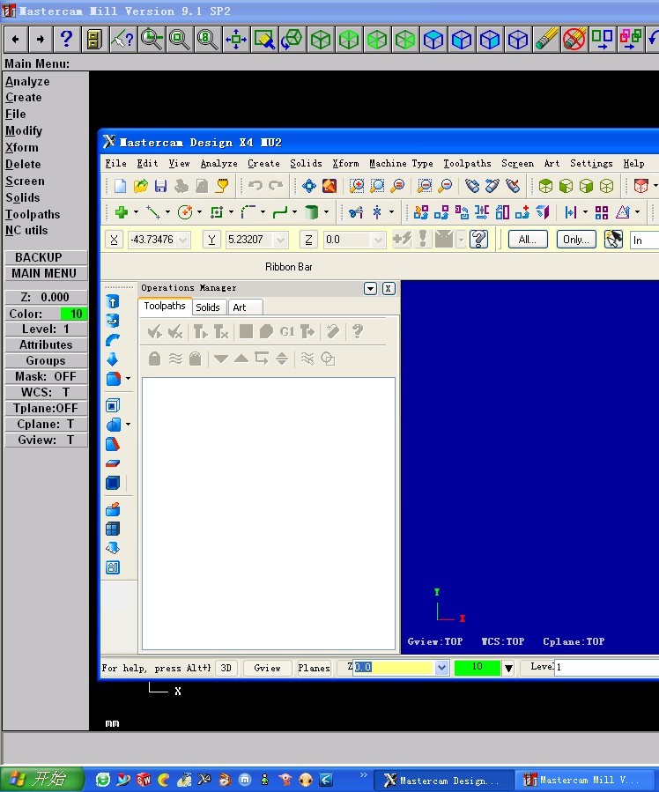Image resolution: width=659 pixels, height=792 pixels.
Task: Click the Create circle icon in sketcher toolbar
Action: pos(185,212)
